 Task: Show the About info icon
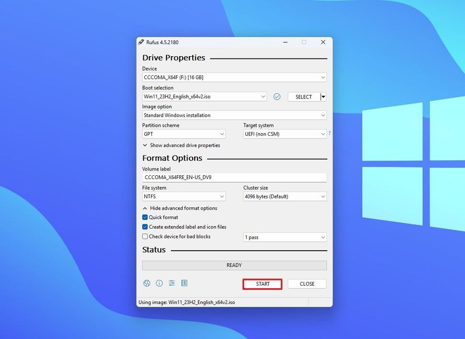[x=159, y=283]
